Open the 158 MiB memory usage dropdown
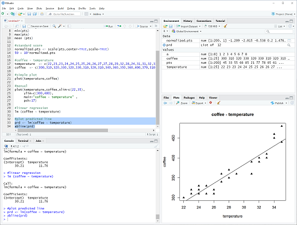This screenshot has height=225, width=297. click(212, 26)
